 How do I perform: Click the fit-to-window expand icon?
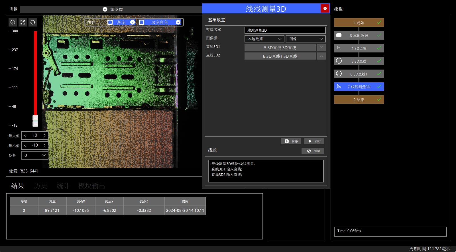23,22
